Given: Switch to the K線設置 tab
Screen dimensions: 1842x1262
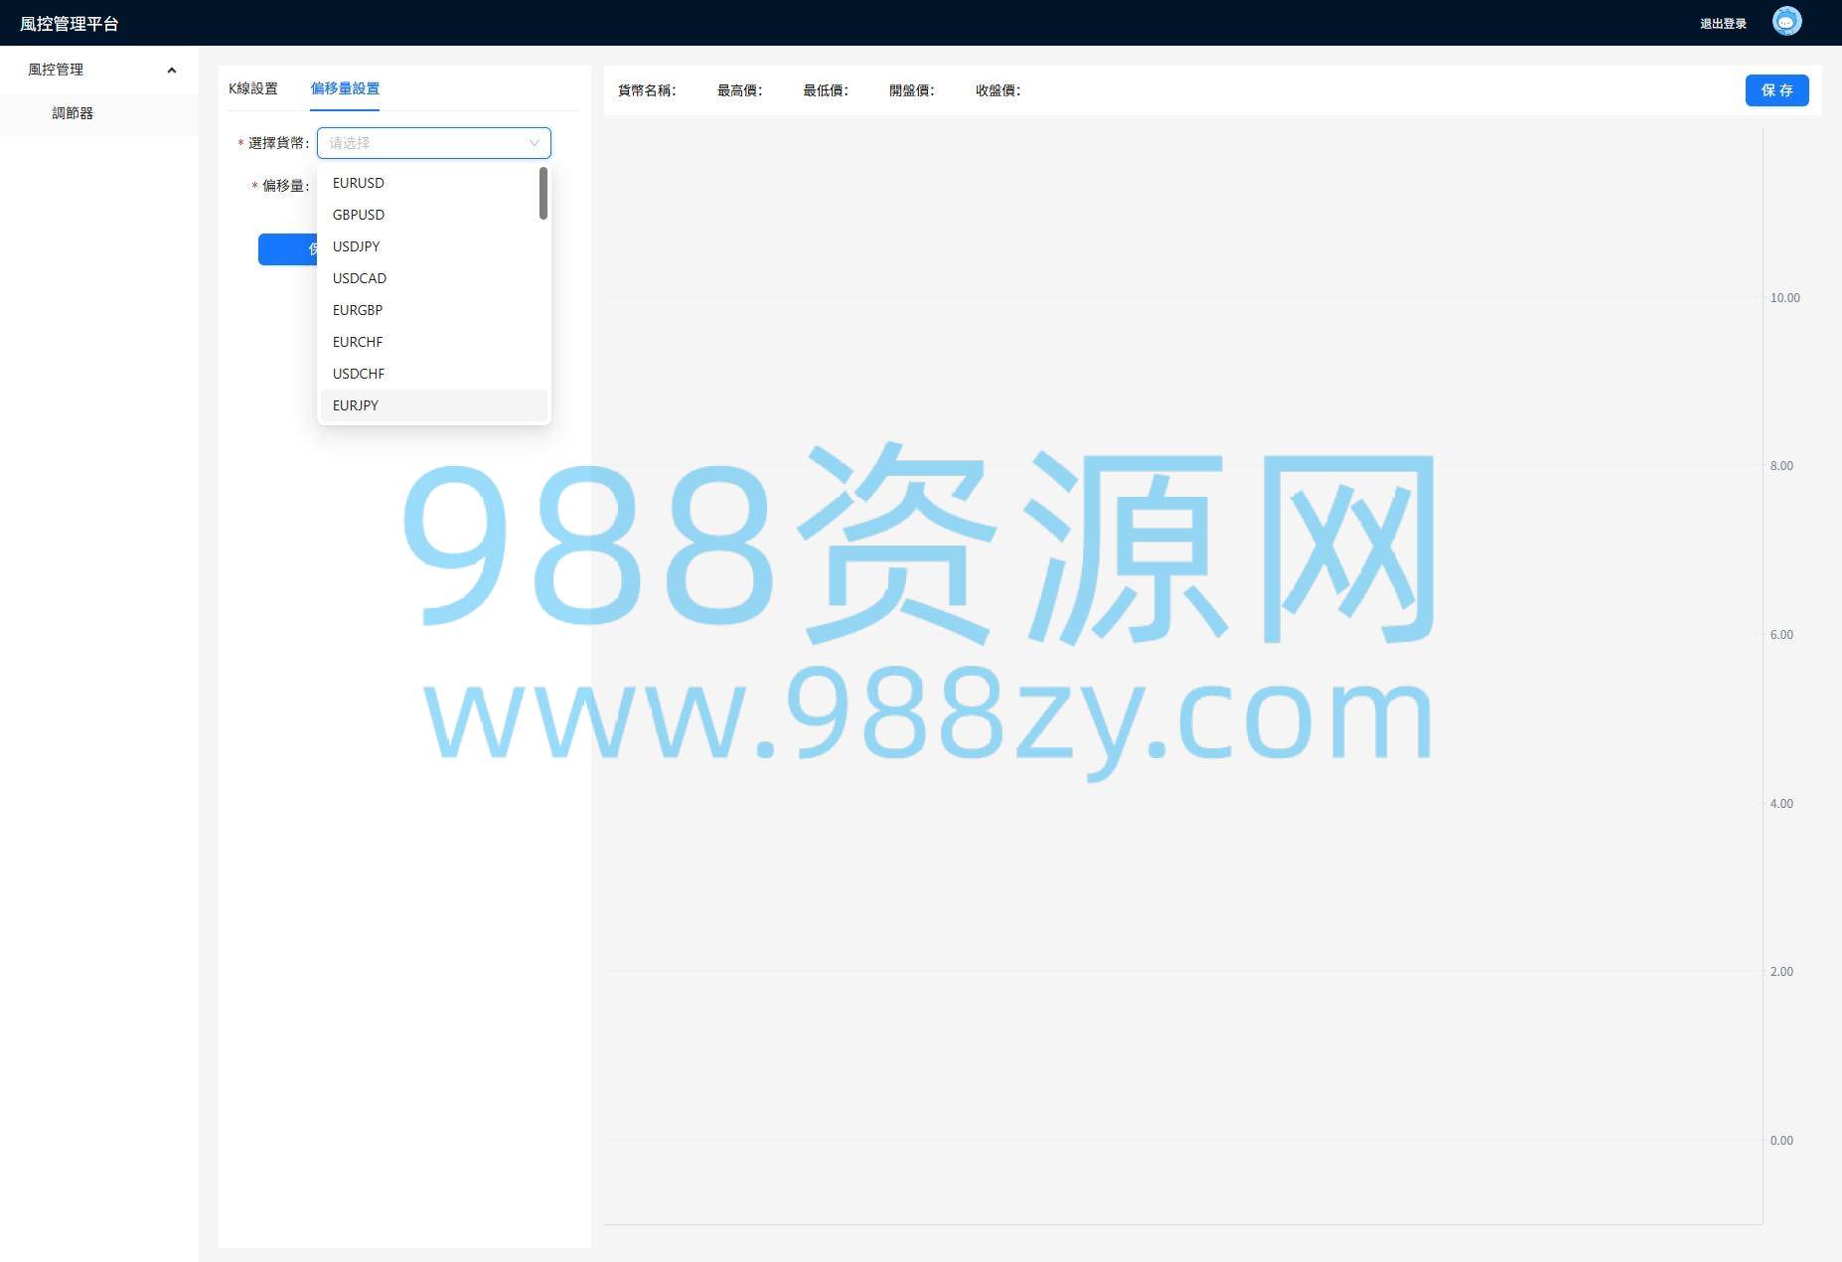Looking at the screenshot, I should point(253,88).
